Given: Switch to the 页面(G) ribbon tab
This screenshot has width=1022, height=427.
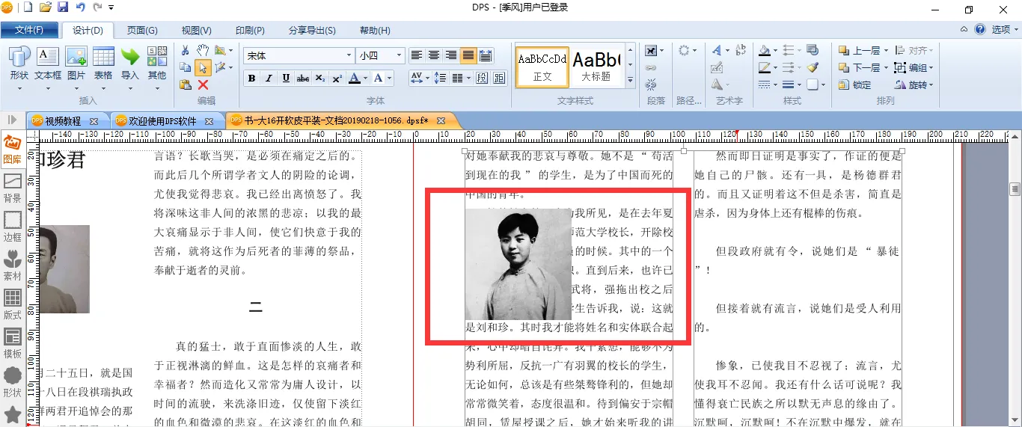Looking at the screenshot, I should 141,31.
